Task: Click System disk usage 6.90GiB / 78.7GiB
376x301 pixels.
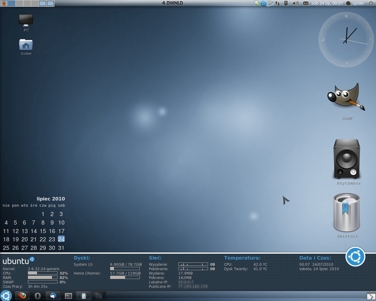Action: click(126, 264)
